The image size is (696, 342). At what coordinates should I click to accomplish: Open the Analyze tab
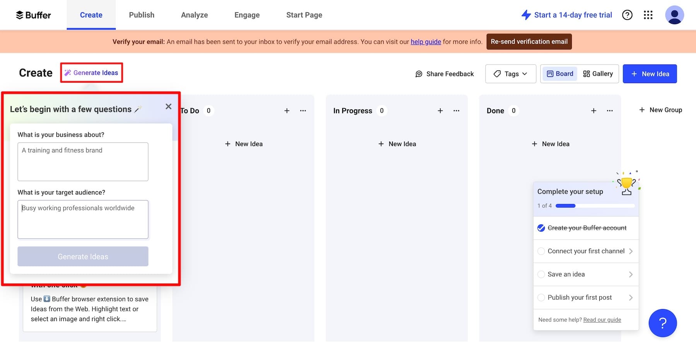(194, 15)
